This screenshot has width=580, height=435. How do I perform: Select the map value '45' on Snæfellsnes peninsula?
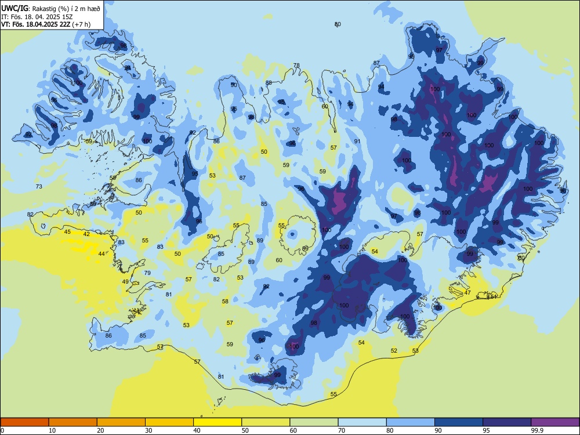[x=67, y=232]
